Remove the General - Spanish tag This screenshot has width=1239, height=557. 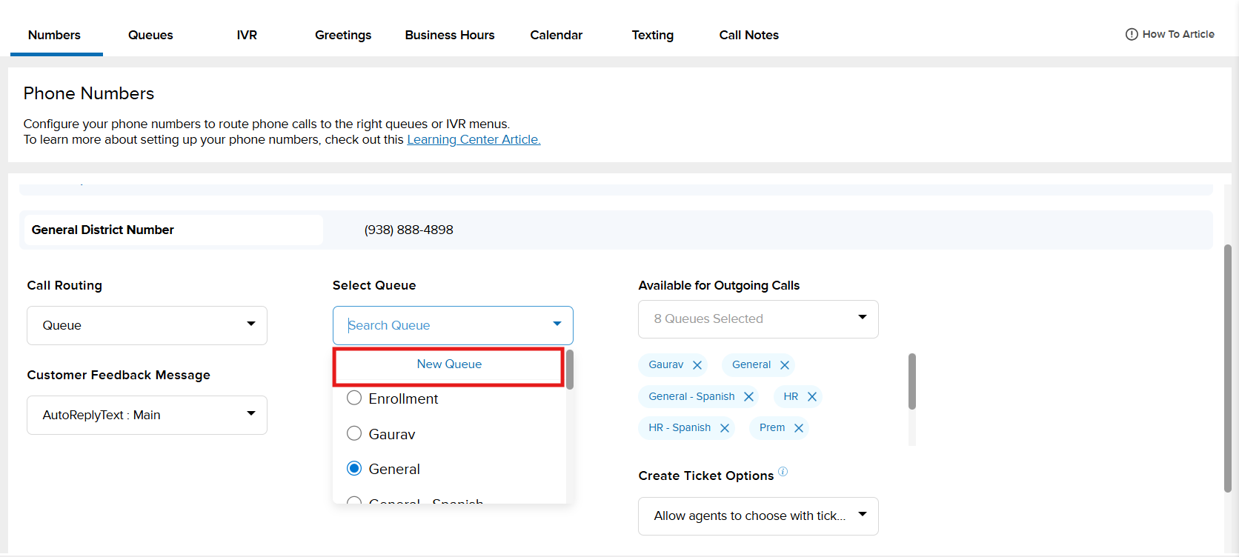click(748, 397)
